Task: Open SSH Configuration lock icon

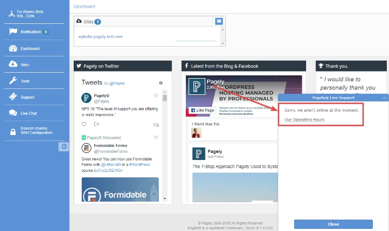Action: pos(13,132)
